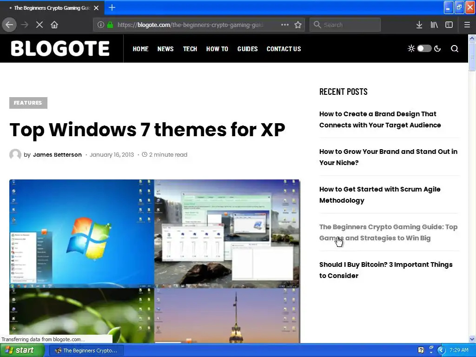The image size is (476, 357).
Task: Click the sun light-mode icon
Action: 411,48
